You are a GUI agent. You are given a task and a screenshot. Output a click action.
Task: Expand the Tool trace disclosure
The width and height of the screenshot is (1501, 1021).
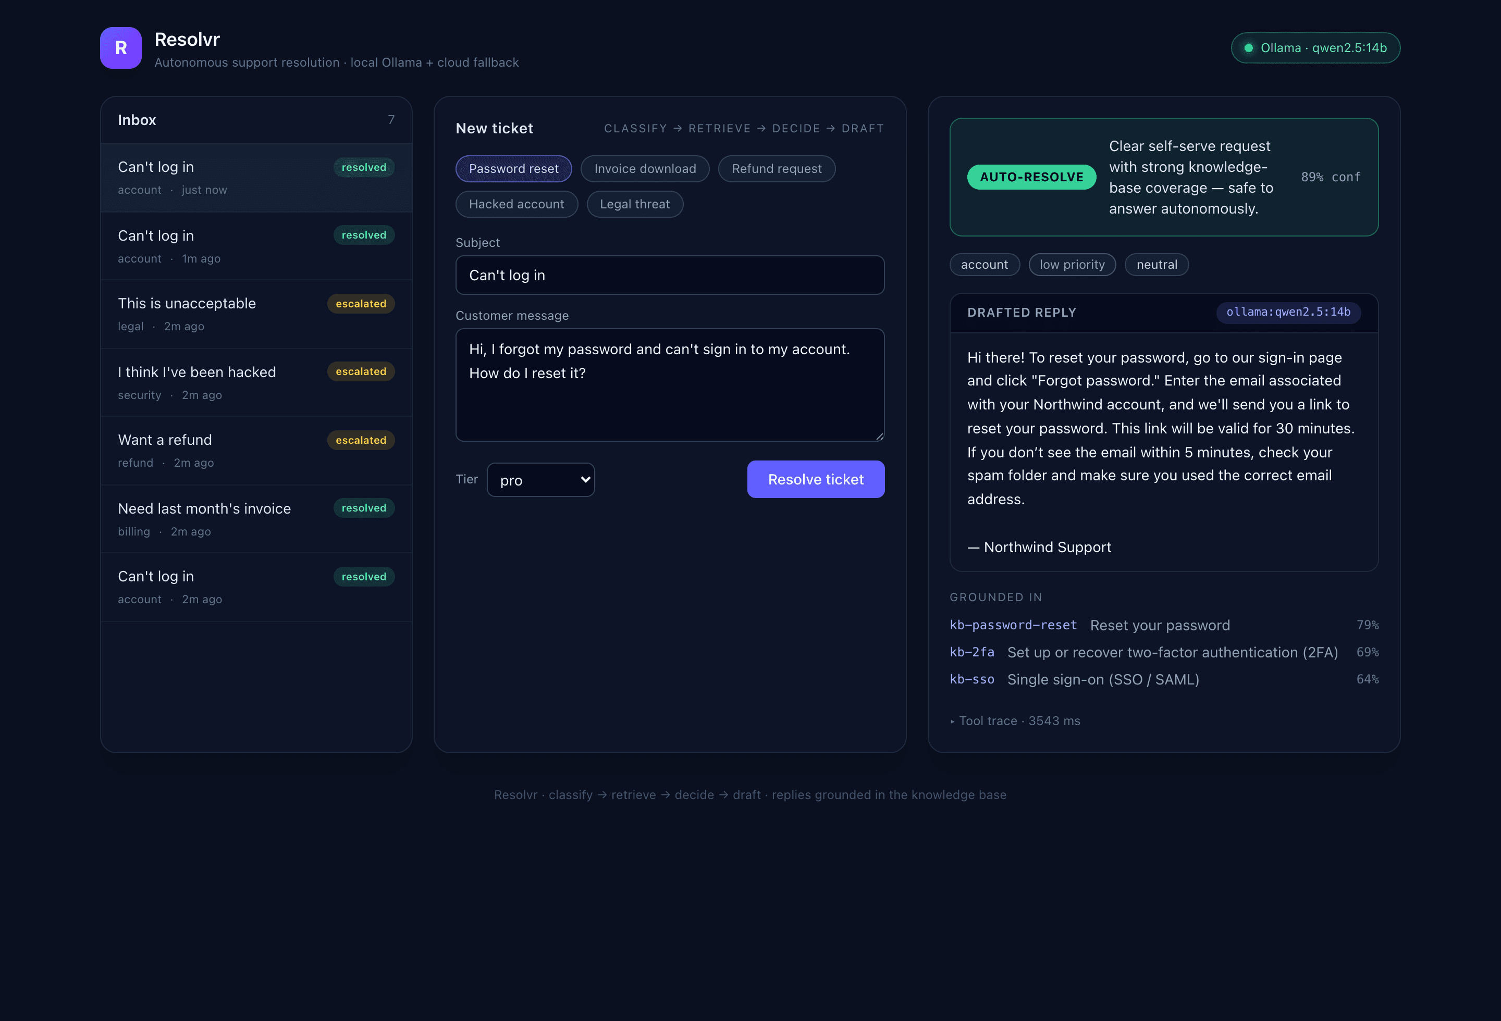click(x=1015, y=721)
